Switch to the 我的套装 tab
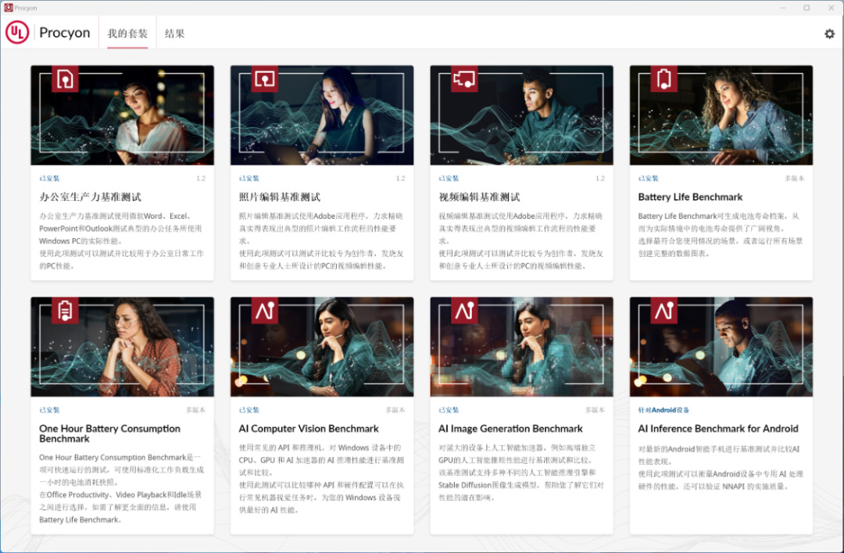Viewport: 844px width, 553px height. click(127, 34)
